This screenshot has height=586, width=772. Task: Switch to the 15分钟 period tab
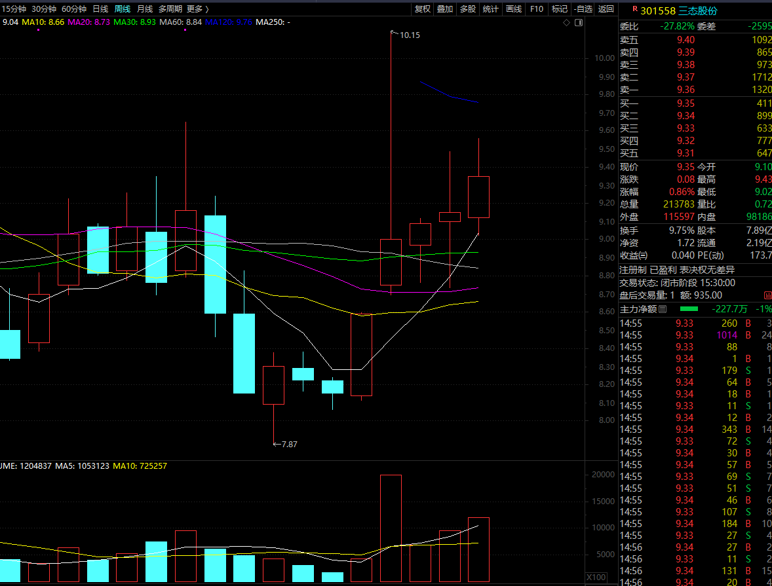coord(14,9)
